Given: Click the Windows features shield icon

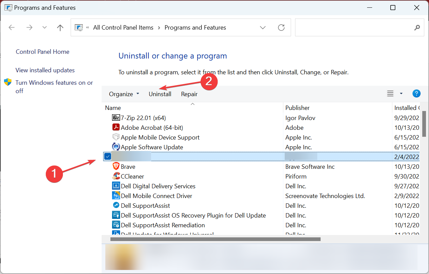Looking at the screenshot, I should tap(8, 82).
